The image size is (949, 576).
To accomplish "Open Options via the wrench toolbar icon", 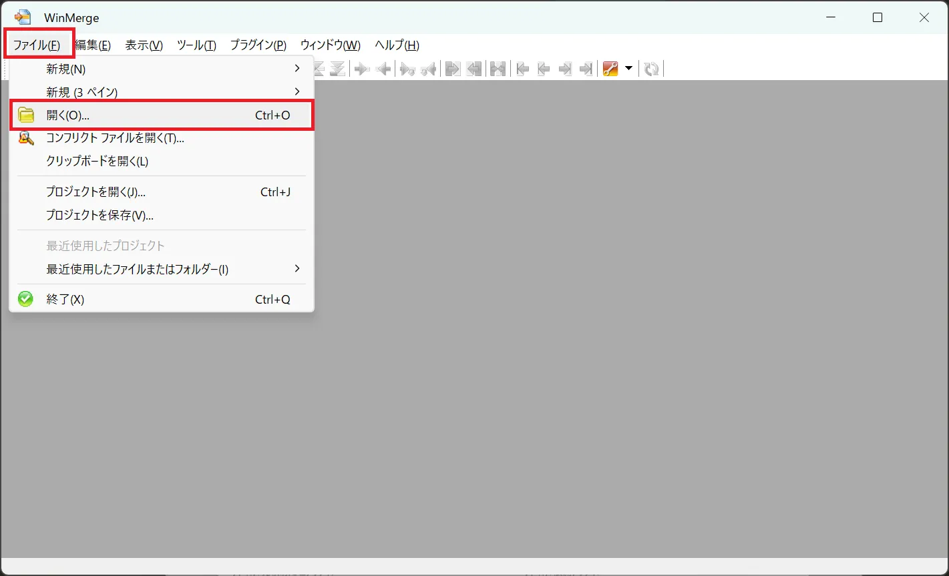I will (x=610, y=69).
